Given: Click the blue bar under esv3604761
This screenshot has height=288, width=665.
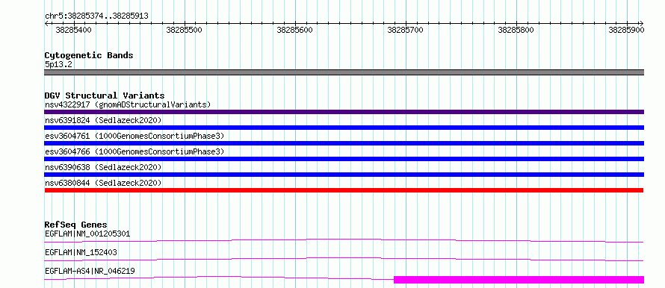Looking at the screenshot, I should [344, 143].
